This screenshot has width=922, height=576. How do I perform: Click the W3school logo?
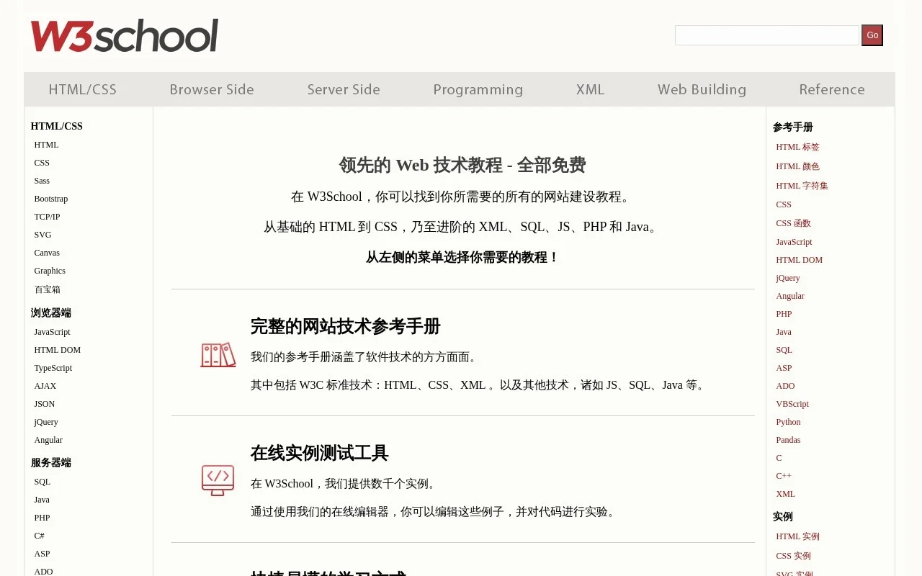click(123, 35)
